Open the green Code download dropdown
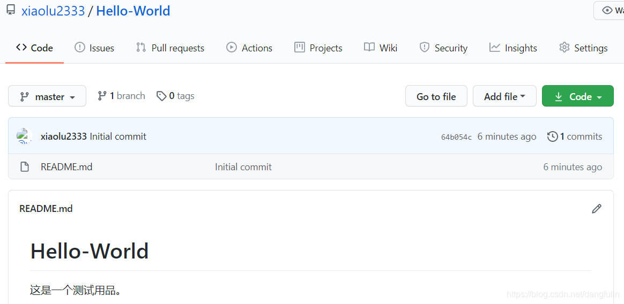The width and height of the screenshot is (624, 304). tap(578, 96)
